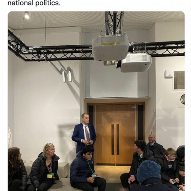Click the vertical silver truss column at ceiling

pos(114,23)
